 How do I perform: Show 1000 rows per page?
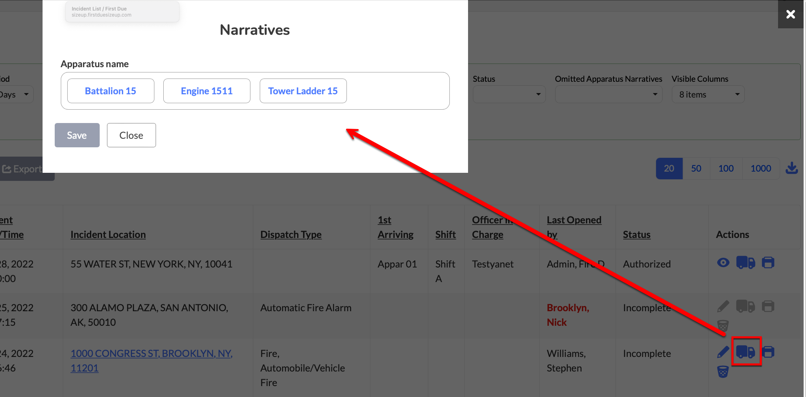coord(761,168)
